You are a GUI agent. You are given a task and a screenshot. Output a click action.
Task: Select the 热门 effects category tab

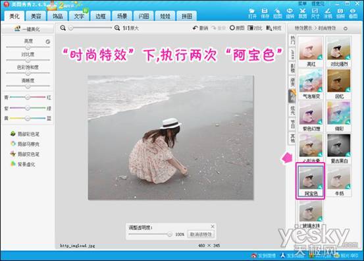point(293,40)
